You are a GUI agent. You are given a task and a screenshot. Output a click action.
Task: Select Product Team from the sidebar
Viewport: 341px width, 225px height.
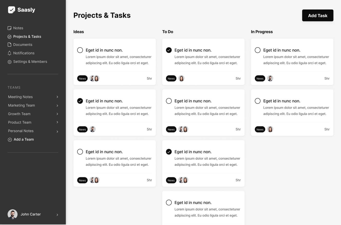20,122
